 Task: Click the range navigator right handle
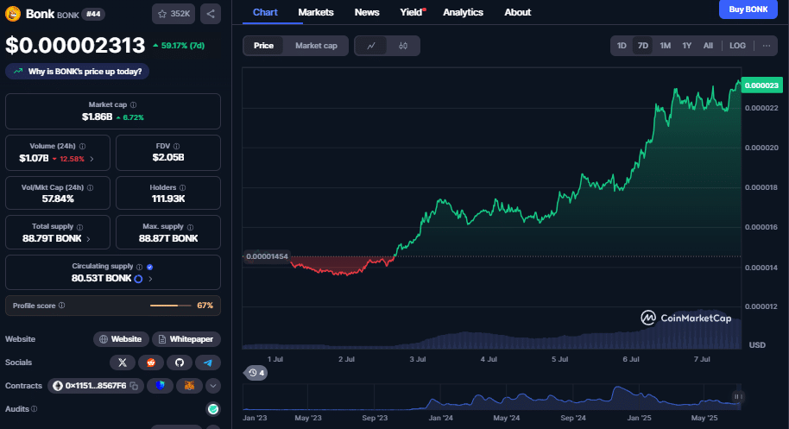click(x=737, y=397)
